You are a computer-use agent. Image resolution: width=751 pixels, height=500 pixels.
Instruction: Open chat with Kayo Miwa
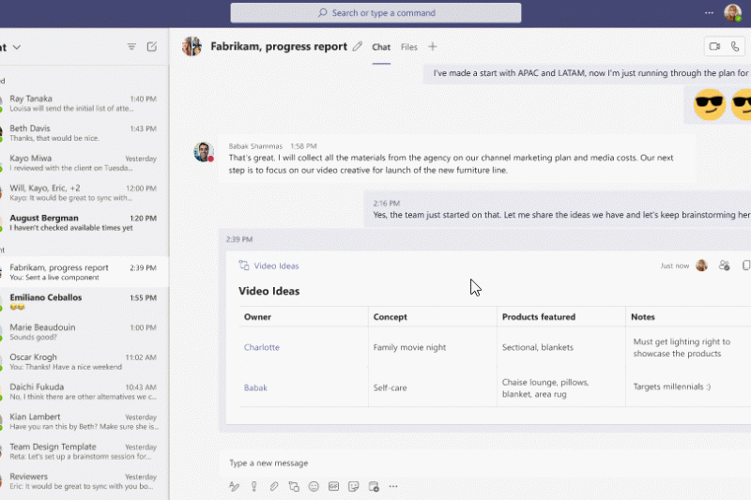point(84,162)
